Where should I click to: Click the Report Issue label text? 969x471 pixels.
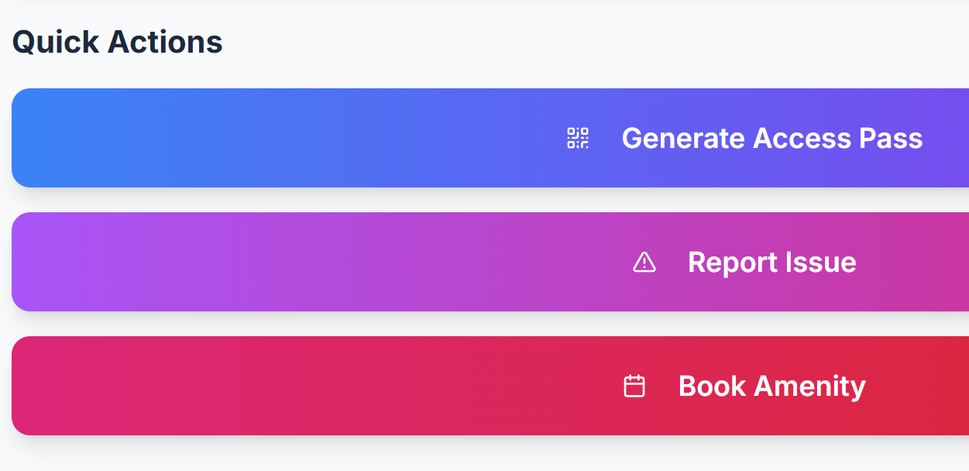(x=772, y=262)
